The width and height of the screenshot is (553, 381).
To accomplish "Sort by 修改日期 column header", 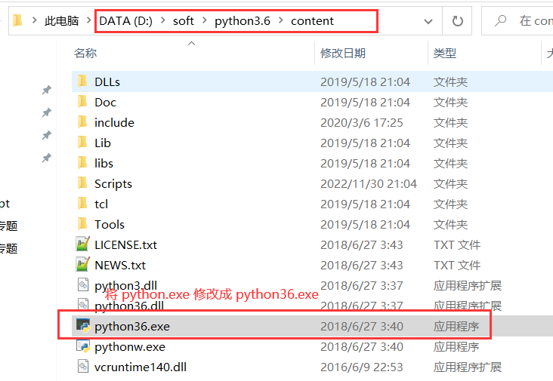I will click(343, 53).
